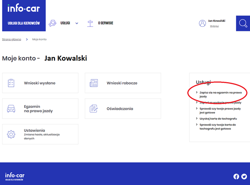This screenshot has width=250, height=185.
Task: Click the Oświadczenia document pen icon
Action: point(93,109)
